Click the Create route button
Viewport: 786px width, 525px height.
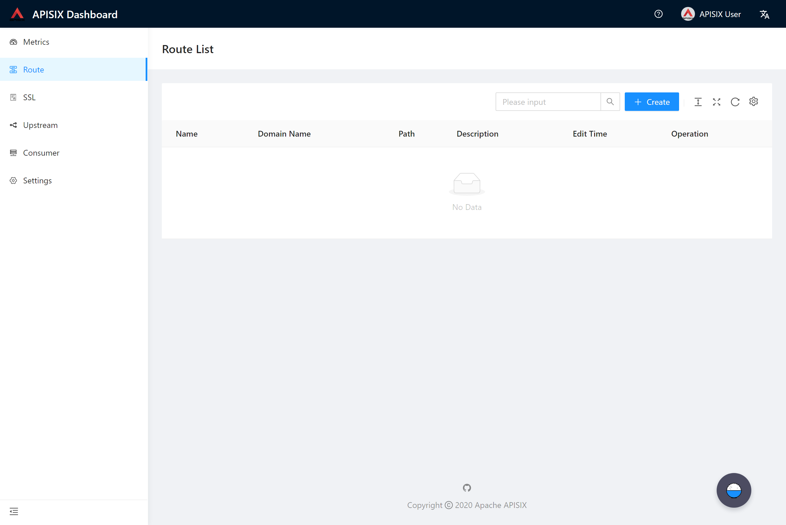[652, 102]
